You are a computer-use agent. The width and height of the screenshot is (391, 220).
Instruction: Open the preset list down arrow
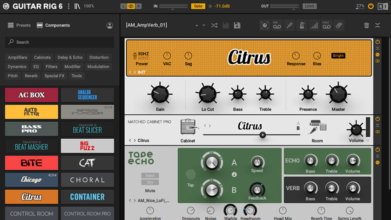point(203,26)
